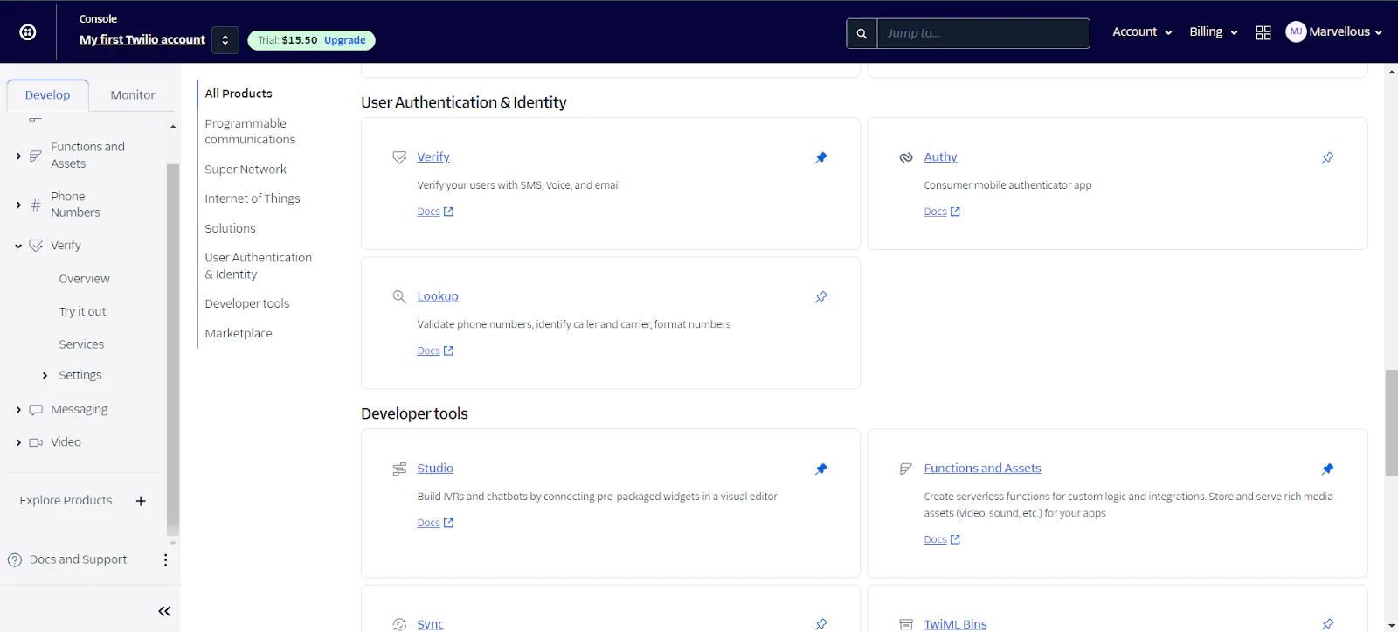
Task: Open Try it out under Verify
Action: tap(83, 311)
